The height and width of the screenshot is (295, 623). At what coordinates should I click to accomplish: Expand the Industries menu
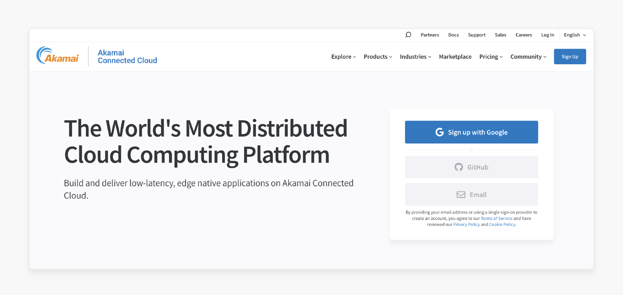tap(415, 57)
